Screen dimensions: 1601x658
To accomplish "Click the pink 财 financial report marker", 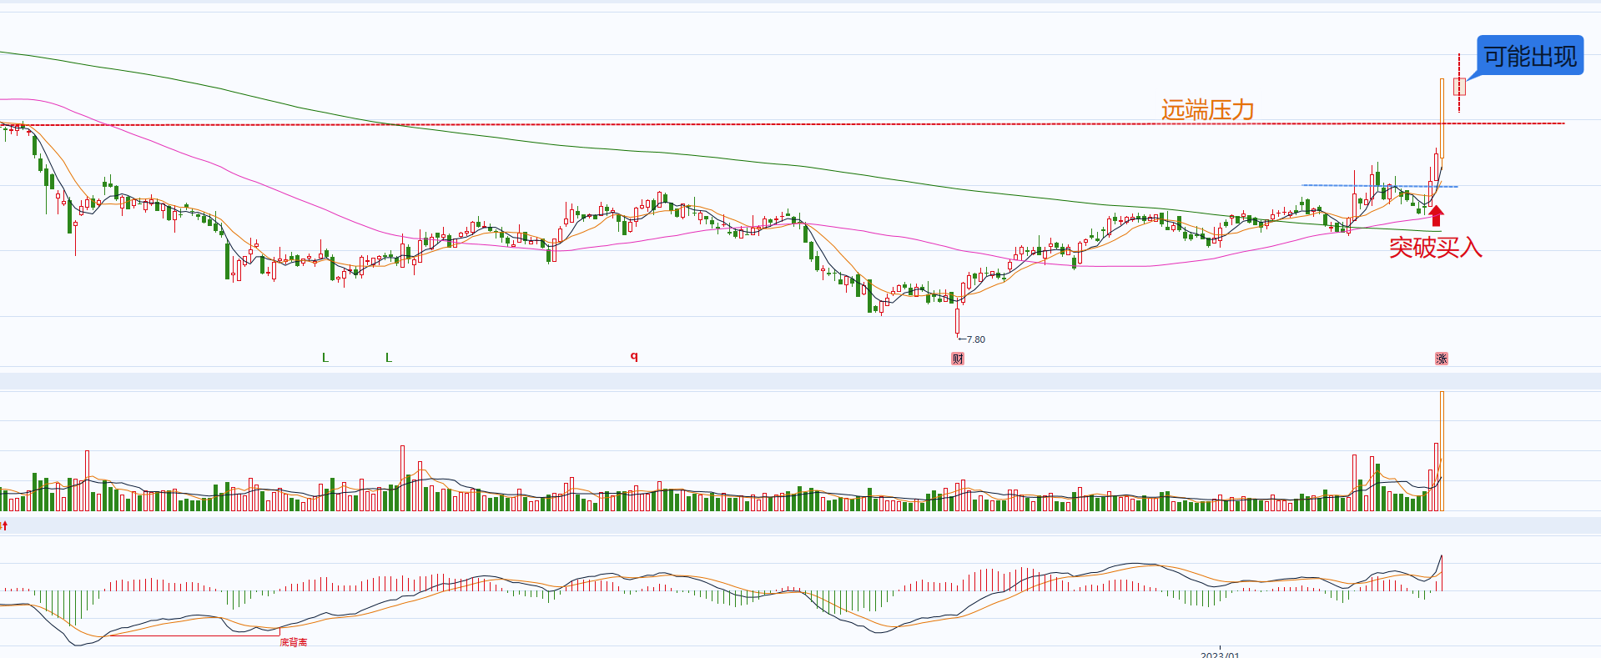I will [x=958, y=359].
